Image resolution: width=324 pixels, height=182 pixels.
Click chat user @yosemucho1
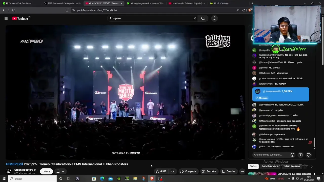266,110
